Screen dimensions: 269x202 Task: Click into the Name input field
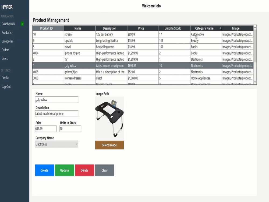56,100
